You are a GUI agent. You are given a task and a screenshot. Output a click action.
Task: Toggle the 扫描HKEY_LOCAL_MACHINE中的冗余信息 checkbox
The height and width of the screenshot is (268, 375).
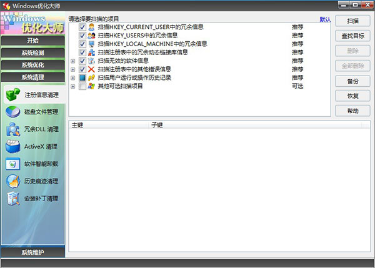pos(82,44)
